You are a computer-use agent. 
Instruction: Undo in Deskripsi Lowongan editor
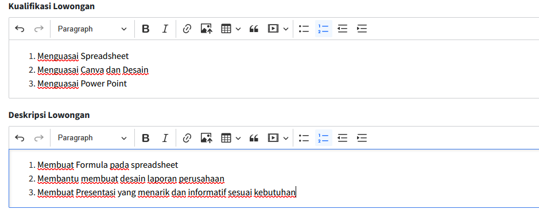[20, 137]
